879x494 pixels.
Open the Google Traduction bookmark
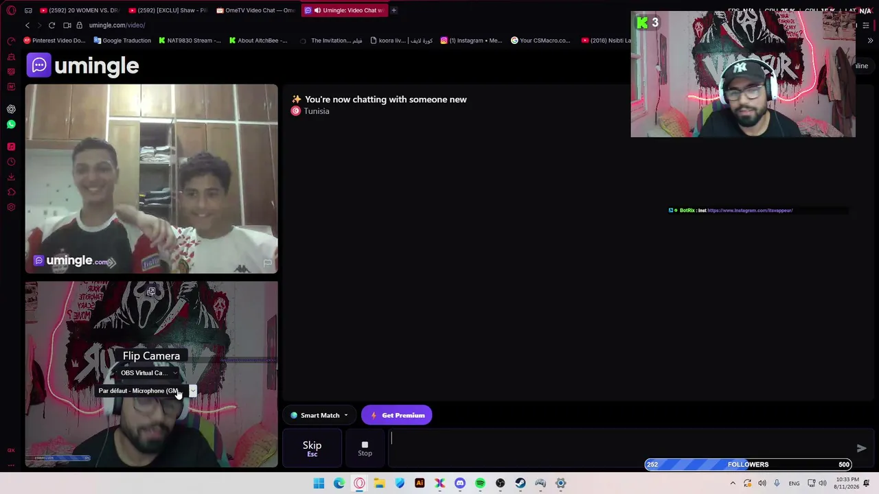pos(122,40)
